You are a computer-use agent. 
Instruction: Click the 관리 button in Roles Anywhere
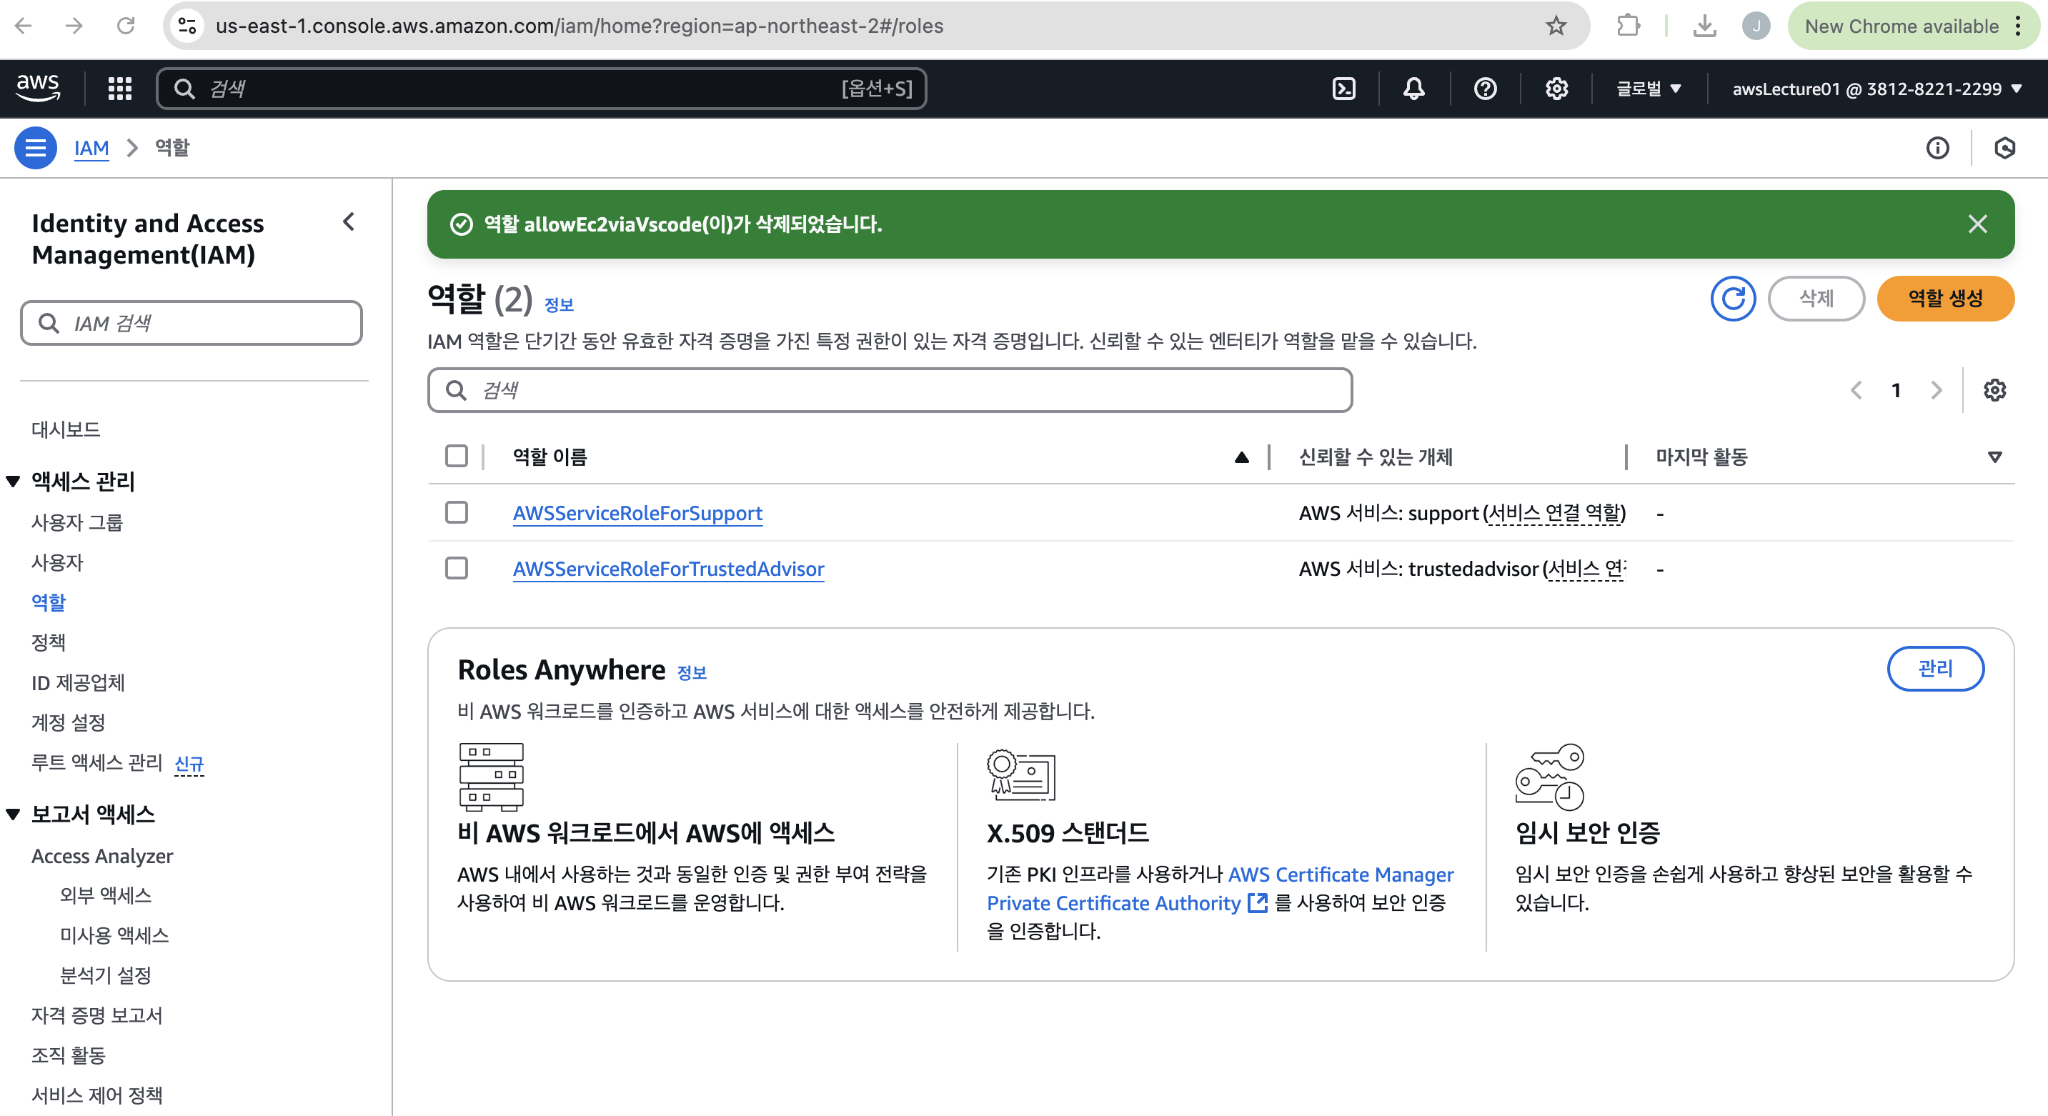point(1935,669)
